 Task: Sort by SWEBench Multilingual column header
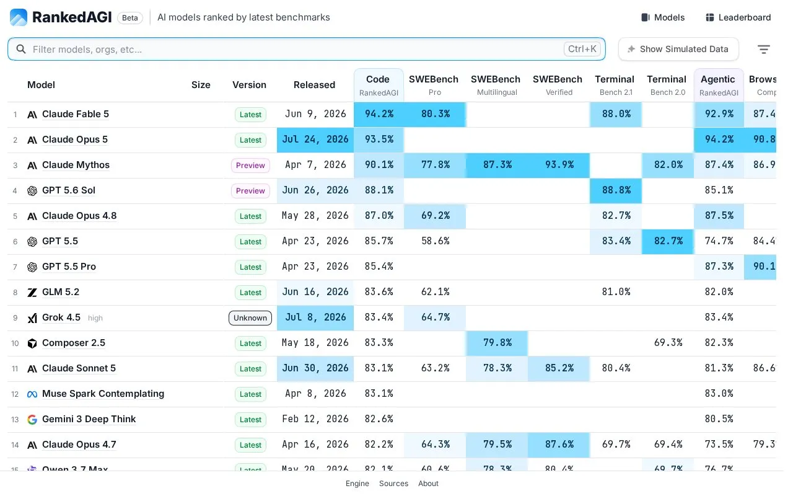tap(496, 85)
